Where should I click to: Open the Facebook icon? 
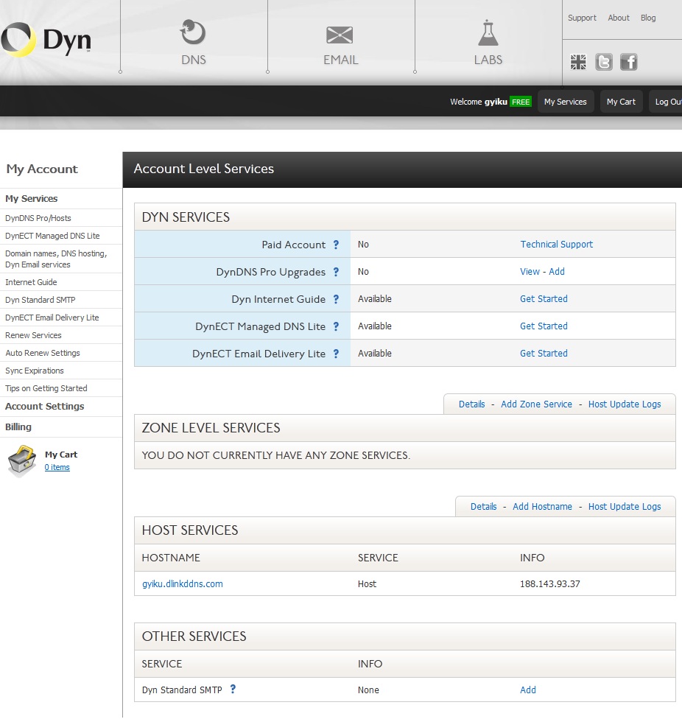point(629,61)
